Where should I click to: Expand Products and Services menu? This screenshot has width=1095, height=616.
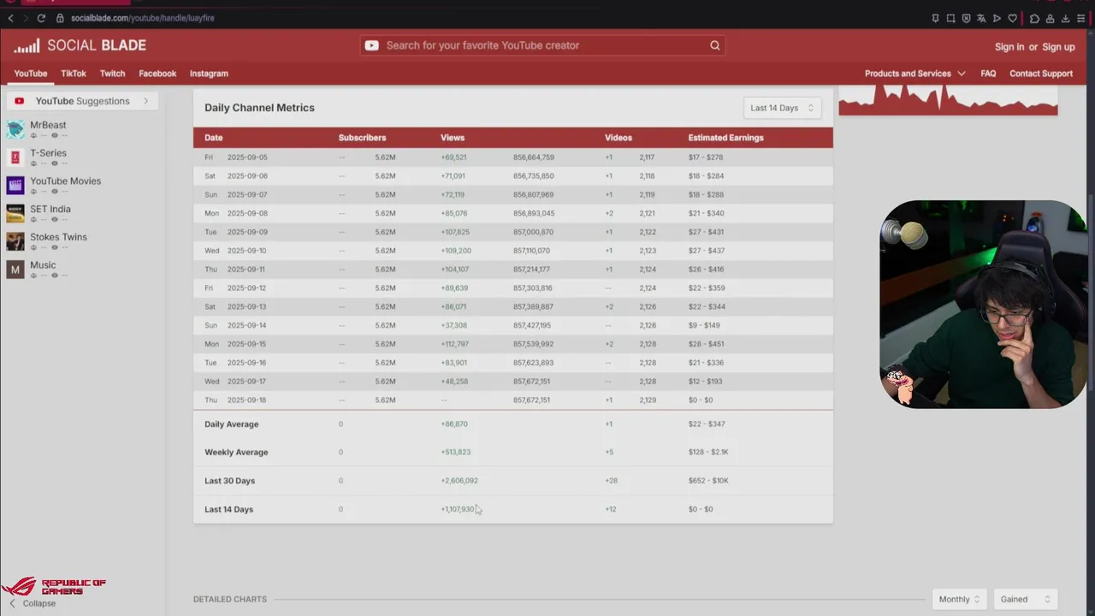click(914, 74)
